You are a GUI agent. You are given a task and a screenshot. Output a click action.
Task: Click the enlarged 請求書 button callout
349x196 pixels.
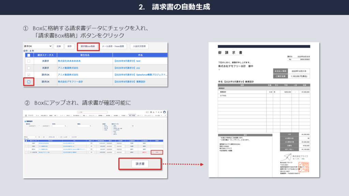tap(140, 164)
